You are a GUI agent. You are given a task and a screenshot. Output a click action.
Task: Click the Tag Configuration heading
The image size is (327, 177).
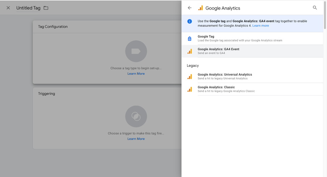pyautogui.click(x=53, y=27)
